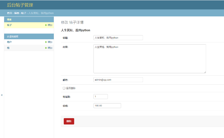Collapse the sidebar with the « toggle
The height and width of the screenshot is (138, 224).
pos(2,95)
